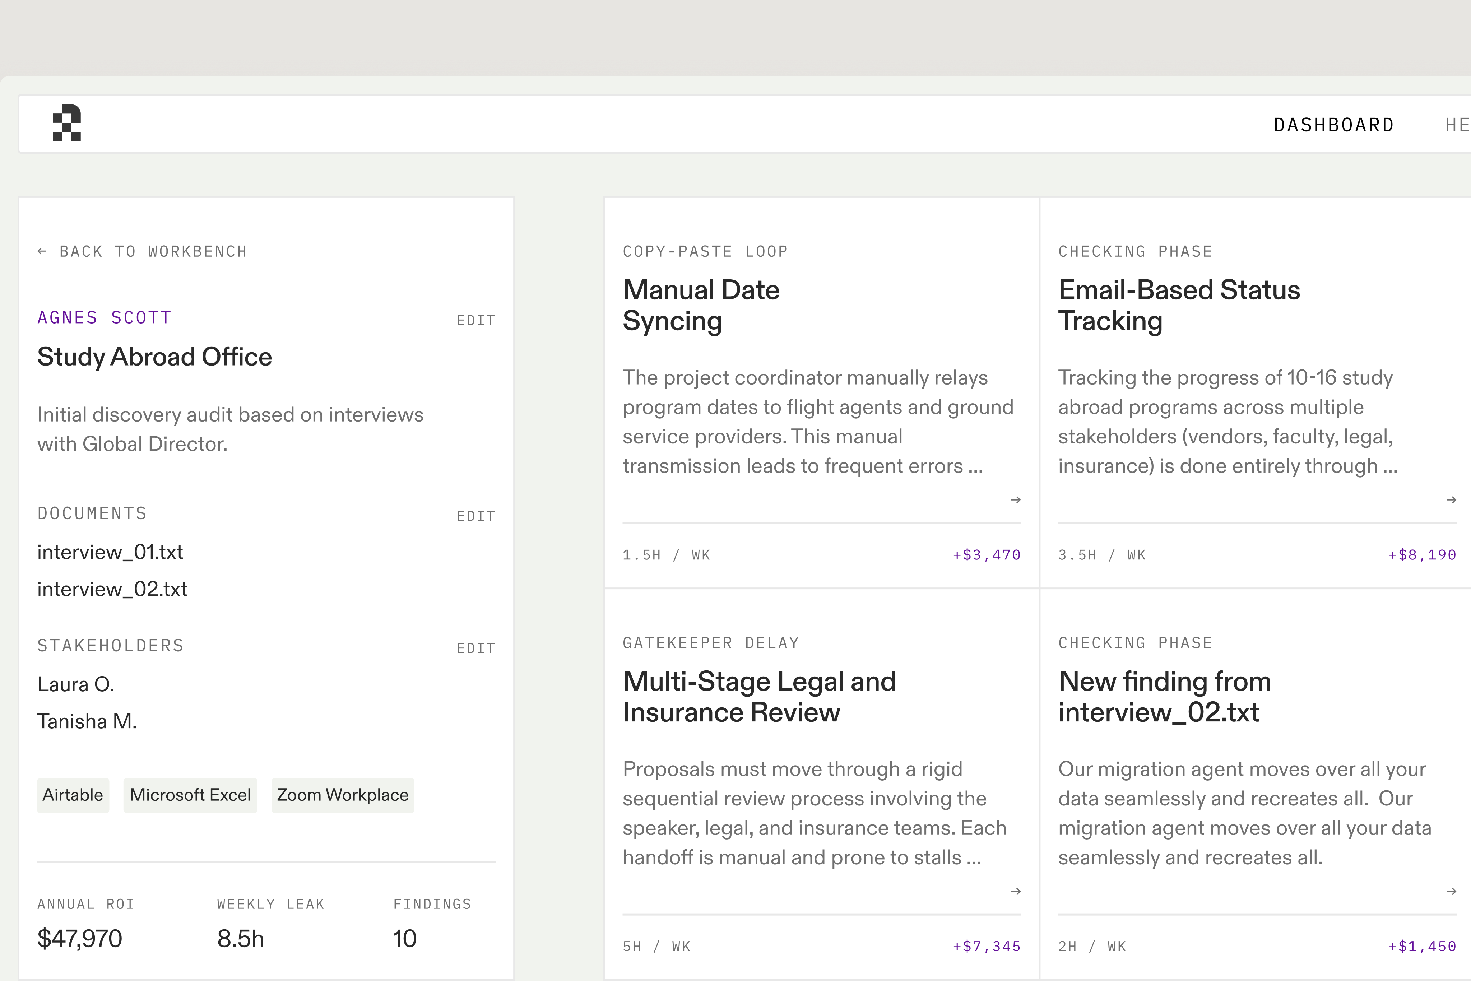Viewport: 1471px width, 981px height.
Task: Click the 1.5H / WK time value
Action: pyautogui.click(x=666, y=555)
